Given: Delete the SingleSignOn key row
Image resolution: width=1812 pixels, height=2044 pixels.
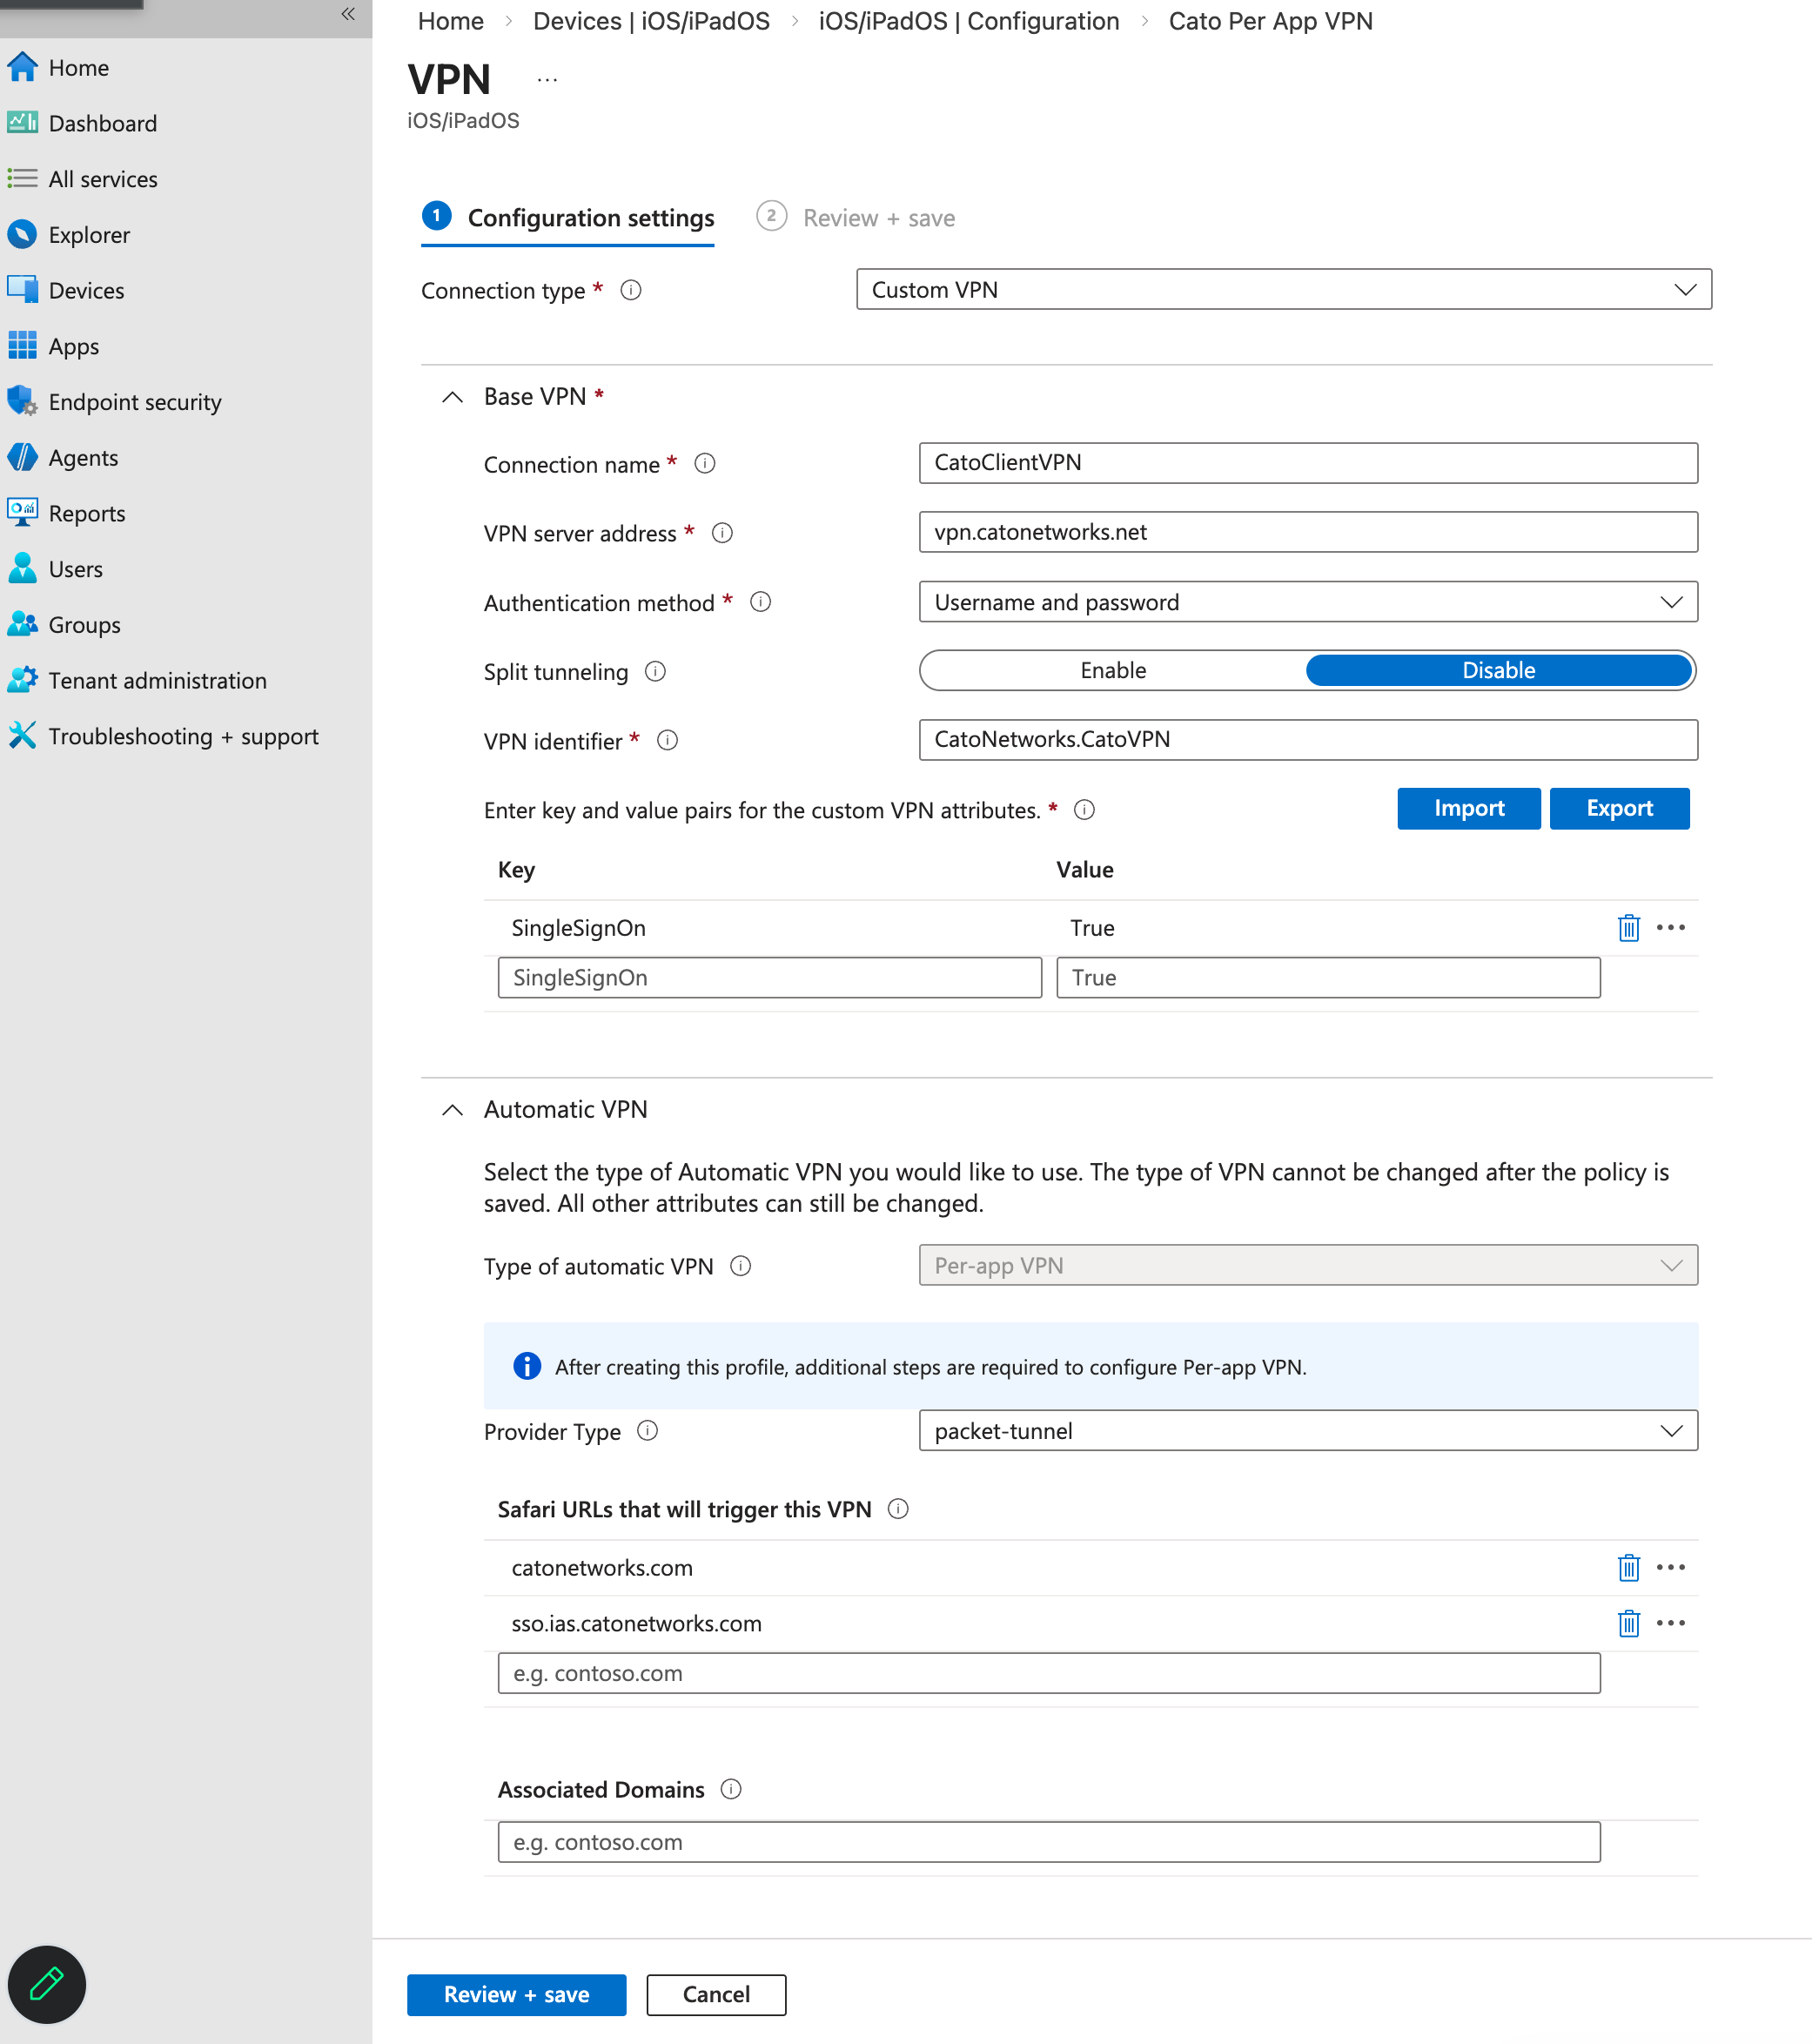Looking at the screenshot, I should 1629,928.
